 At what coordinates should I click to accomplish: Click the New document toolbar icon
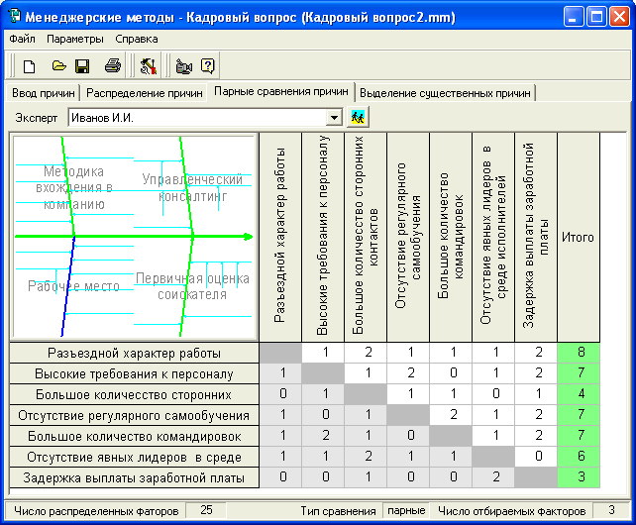point(29,66)
